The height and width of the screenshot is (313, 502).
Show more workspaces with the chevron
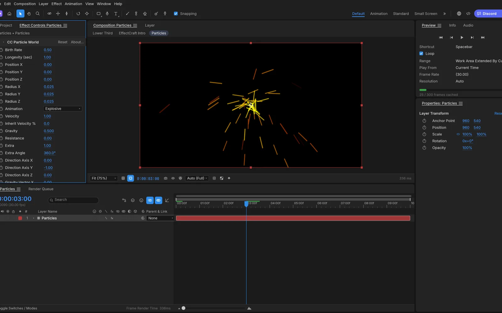tap(444, 14)
